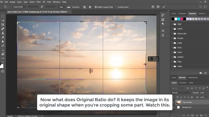
Task: Open the workspace switcher icon
Action: [205, 7]
